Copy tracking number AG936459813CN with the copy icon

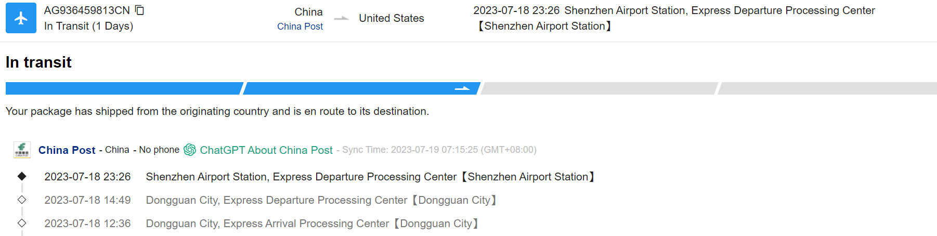pyautogui.click(x=139, y=10)
